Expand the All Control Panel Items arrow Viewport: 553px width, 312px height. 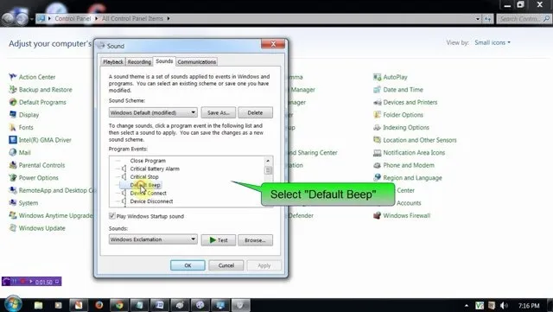pos(168,18)
